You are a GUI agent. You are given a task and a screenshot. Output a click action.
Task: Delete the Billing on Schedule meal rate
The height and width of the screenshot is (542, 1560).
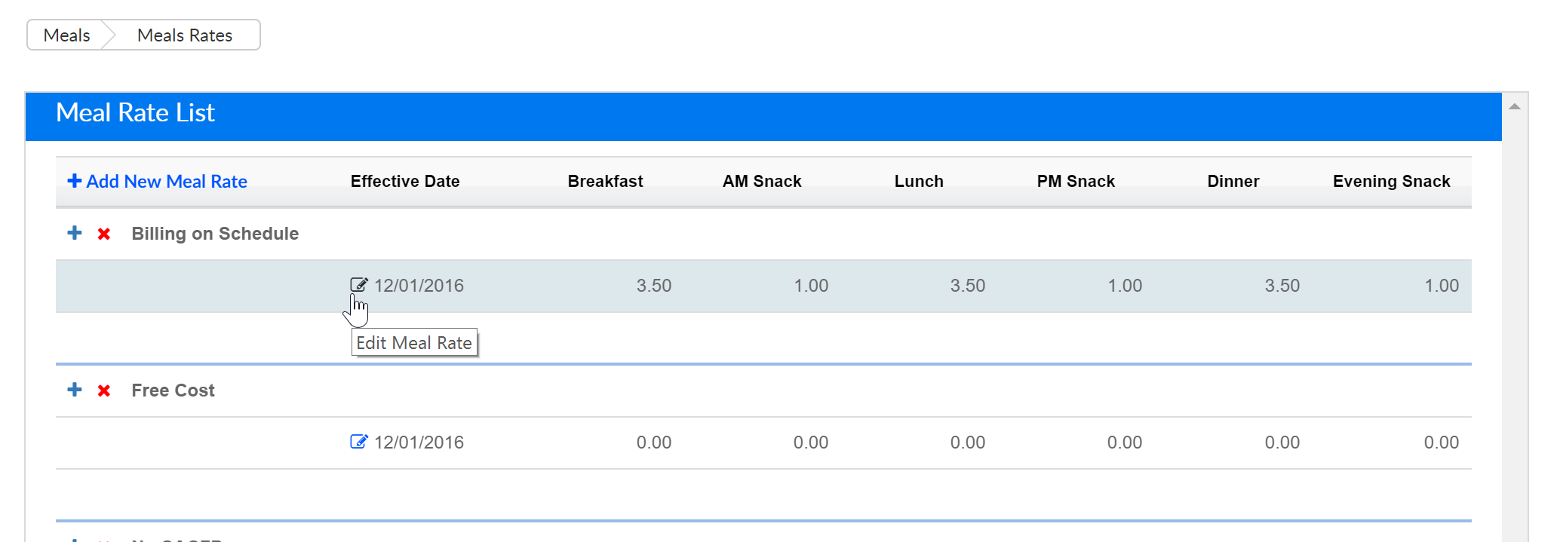point(104,234)
